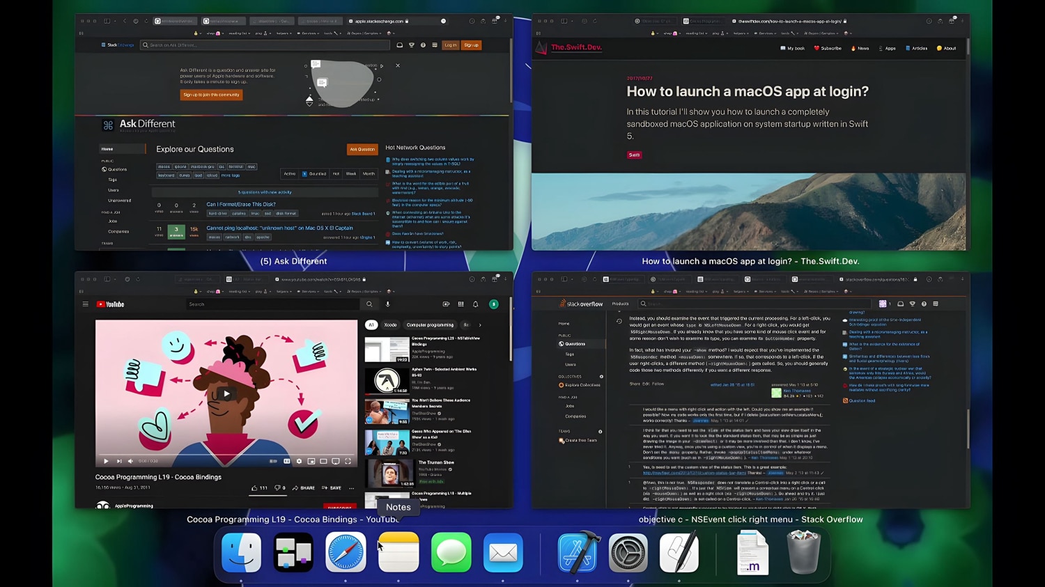Open Finder from the Dock
The height and width of the screenshot is (587, 1045).
pyautogui.click(x=241, y=552)
